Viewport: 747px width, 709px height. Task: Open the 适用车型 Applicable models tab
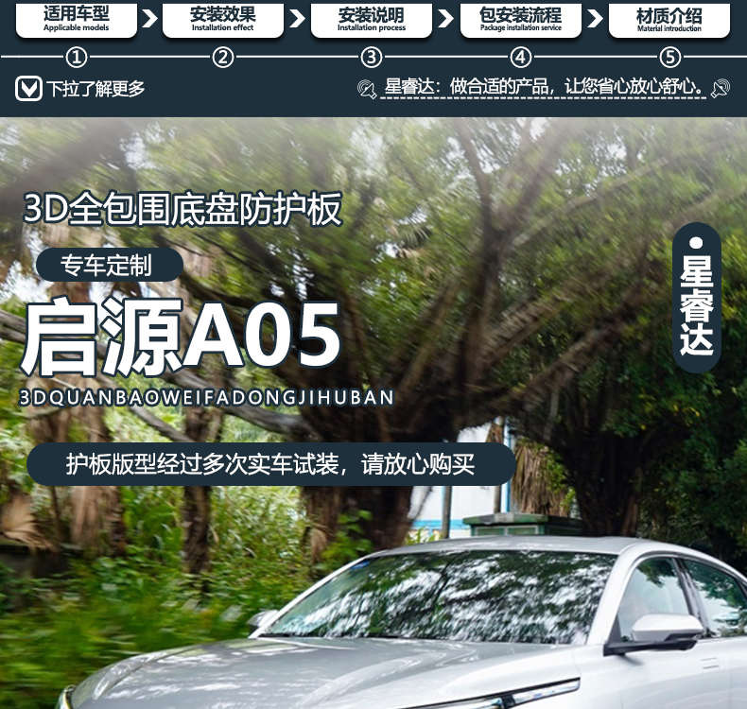[x=77, y=20]
